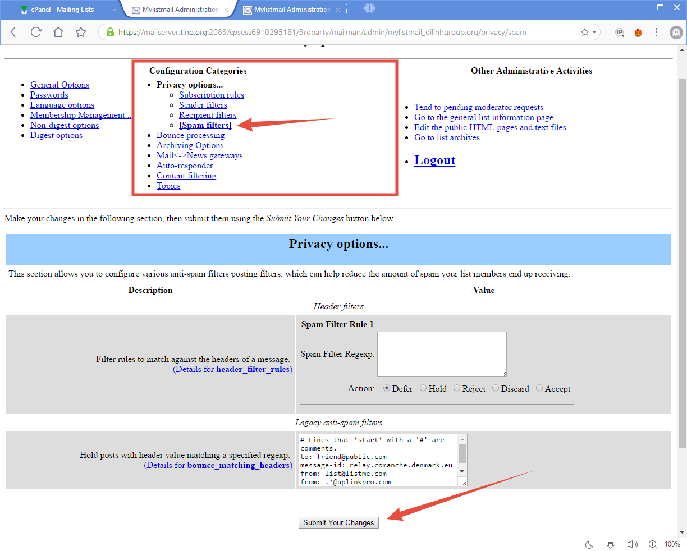Open Sender filters link
This screenshot has width=687, height=551.
click(203, 105)
